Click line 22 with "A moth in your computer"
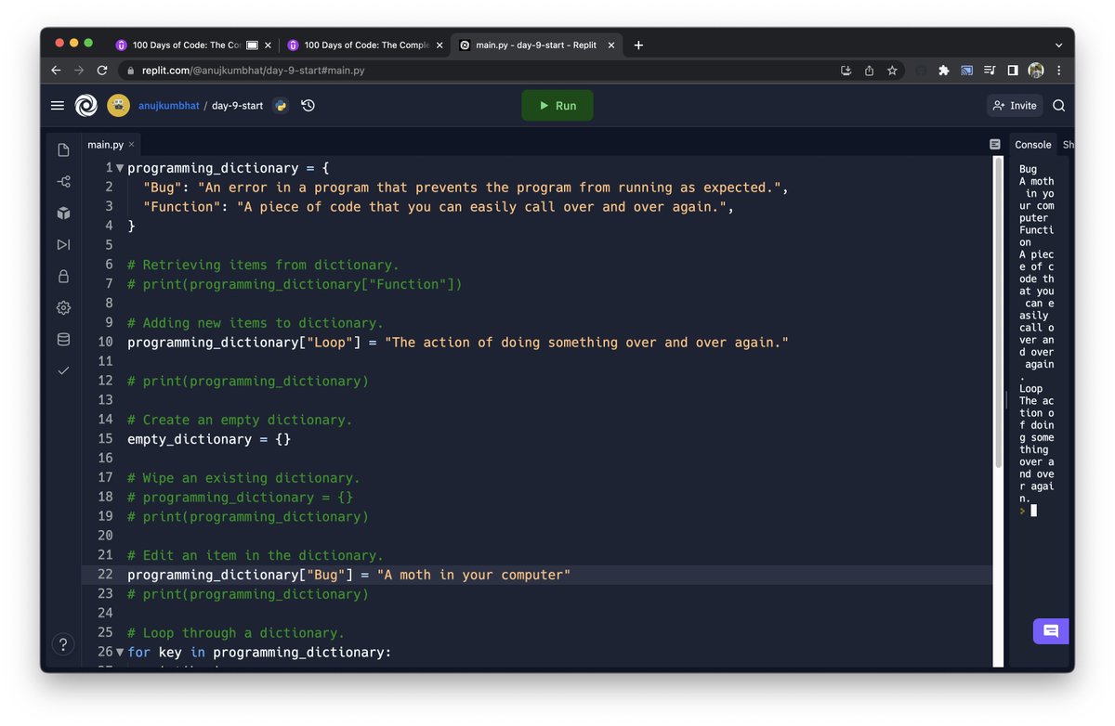 tap(348, 575)
